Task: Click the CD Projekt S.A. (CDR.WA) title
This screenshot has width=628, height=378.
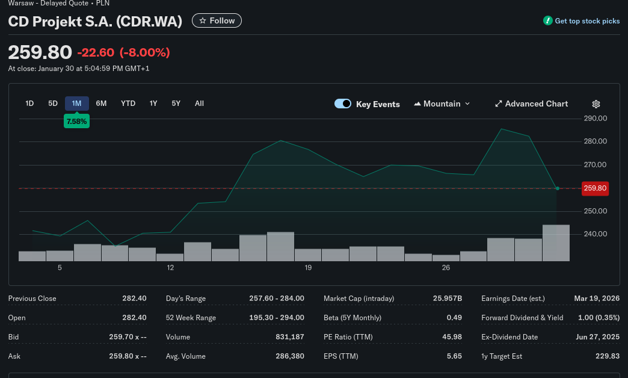Action: point(95,21)
